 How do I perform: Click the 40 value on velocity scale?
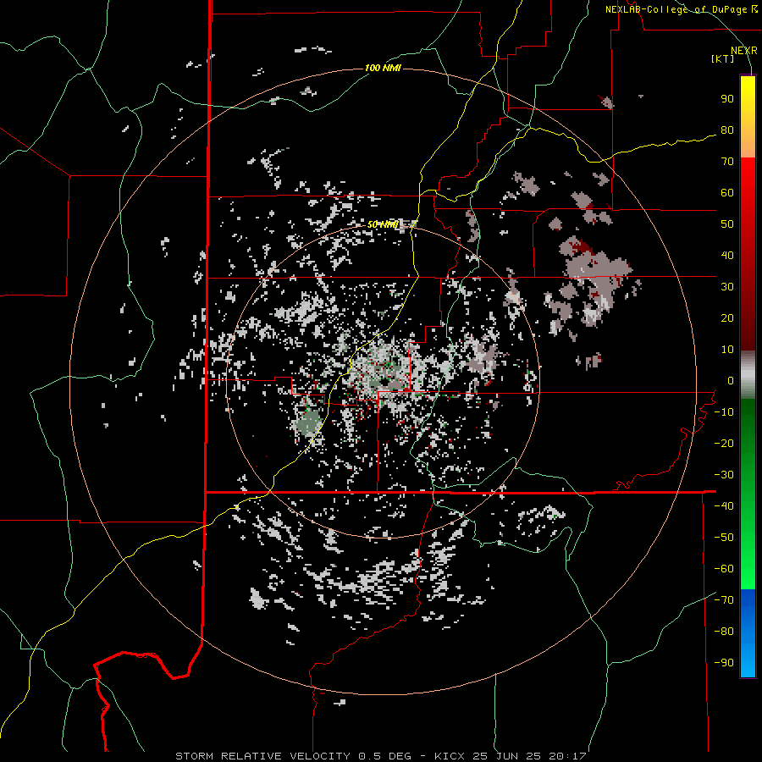point(727,256)
